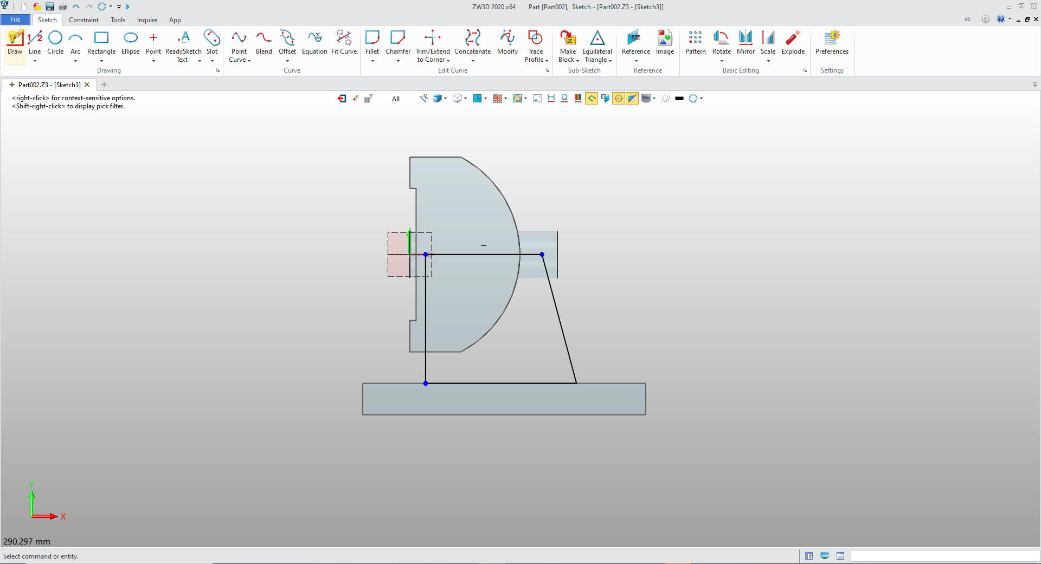Toggle the highlighted constraint arrow display button
1041x564 pixels.
click(x=592, y=99)
